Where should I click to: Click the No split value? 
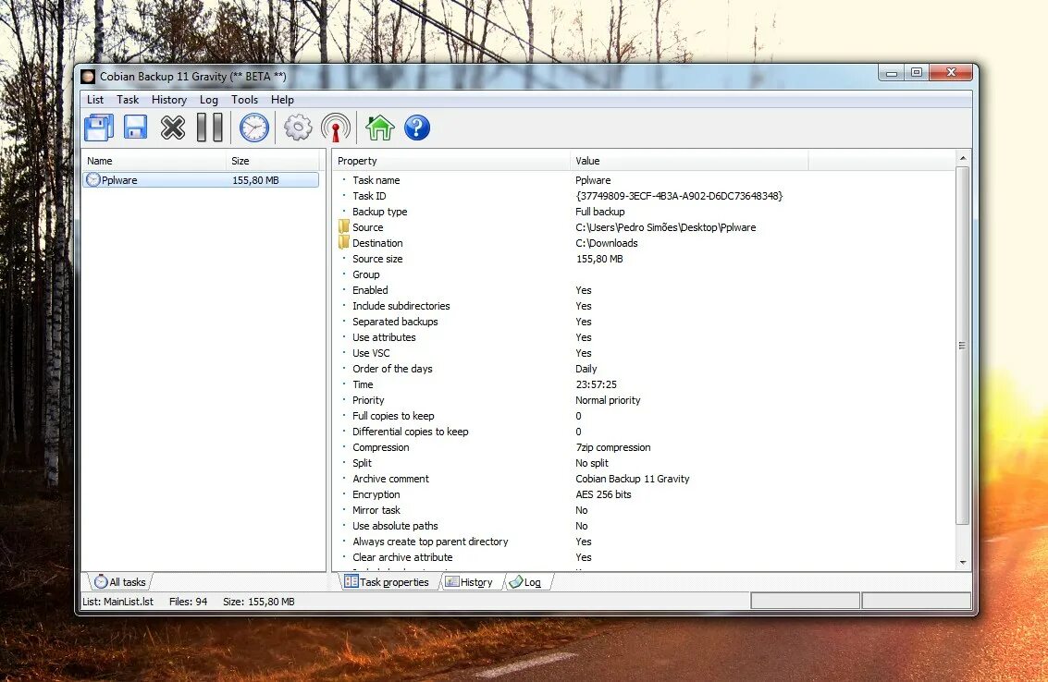pos(592,462)
